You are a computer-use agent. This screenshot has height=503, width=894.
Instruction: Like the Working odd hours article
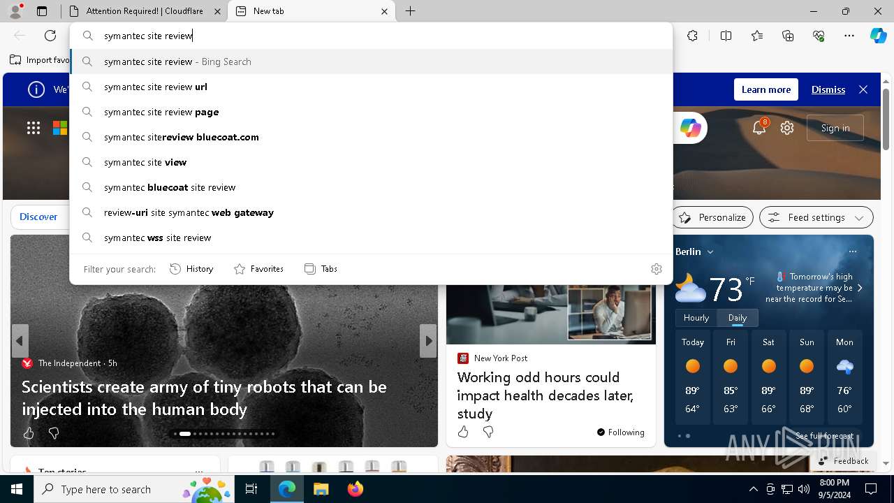pos(463,432)
